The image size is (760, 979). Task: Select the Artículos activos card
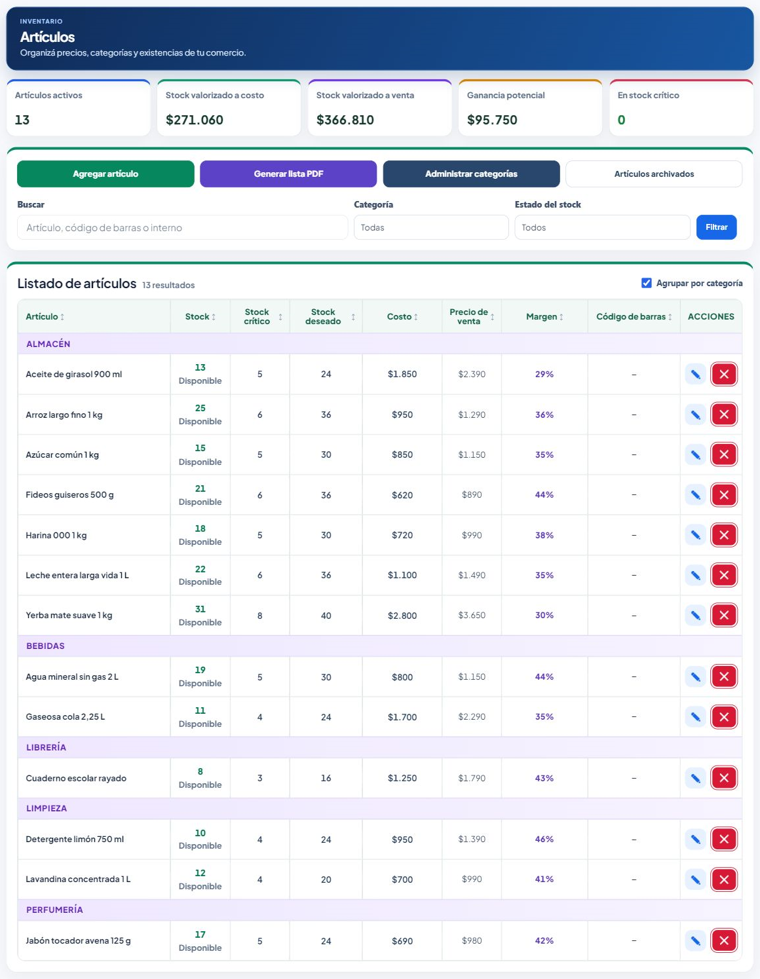[78, 108]
